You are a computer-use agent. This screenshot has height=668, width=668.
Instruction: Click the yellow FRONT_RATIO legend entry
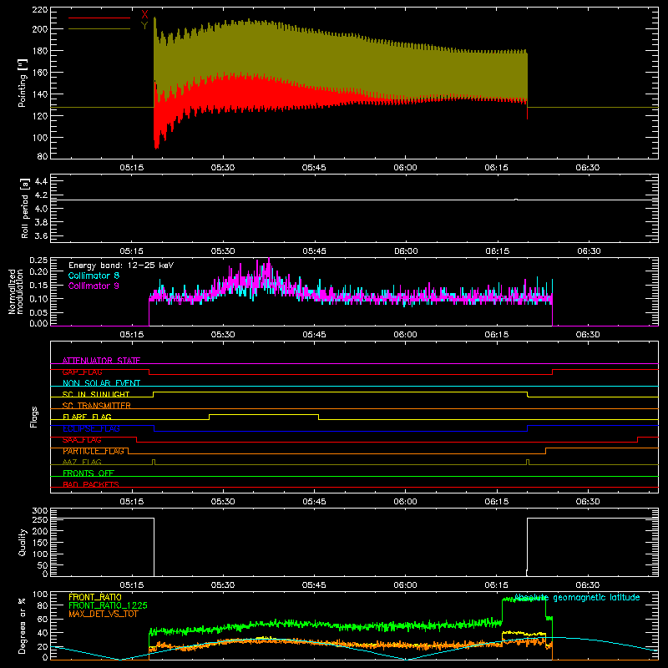[95, 597]
